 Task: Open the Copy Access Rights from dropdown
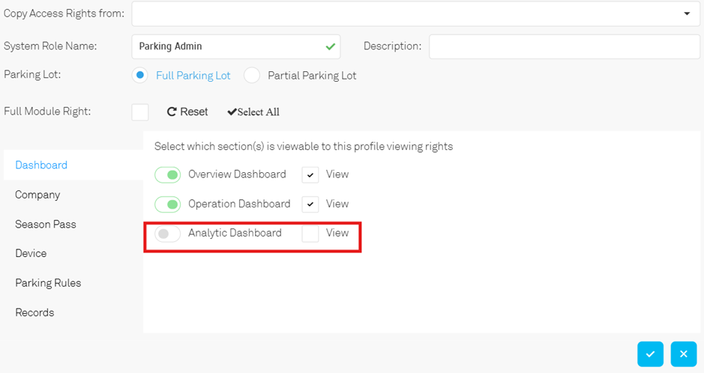coord(416,13)
